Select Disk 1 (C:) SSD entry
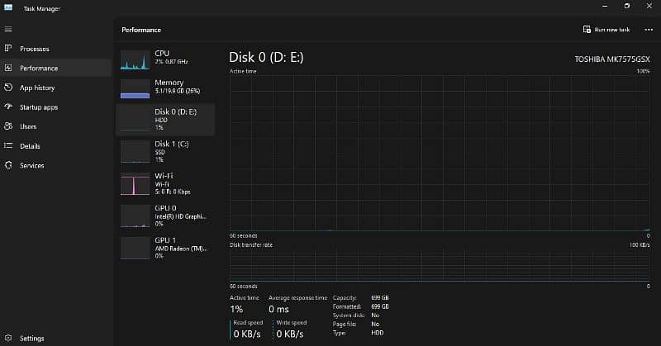Viewport: 661px width, 346px height. coord(165,151)
